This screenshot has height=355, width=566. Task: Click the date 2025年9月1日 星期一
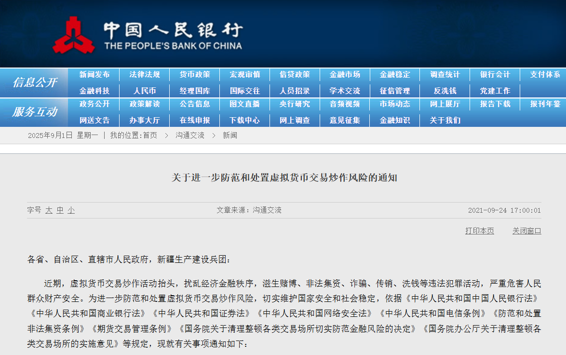point(63,136)
